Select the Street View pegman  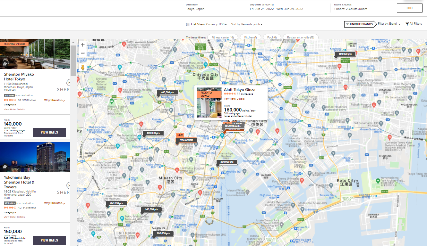tap(83, 67)
